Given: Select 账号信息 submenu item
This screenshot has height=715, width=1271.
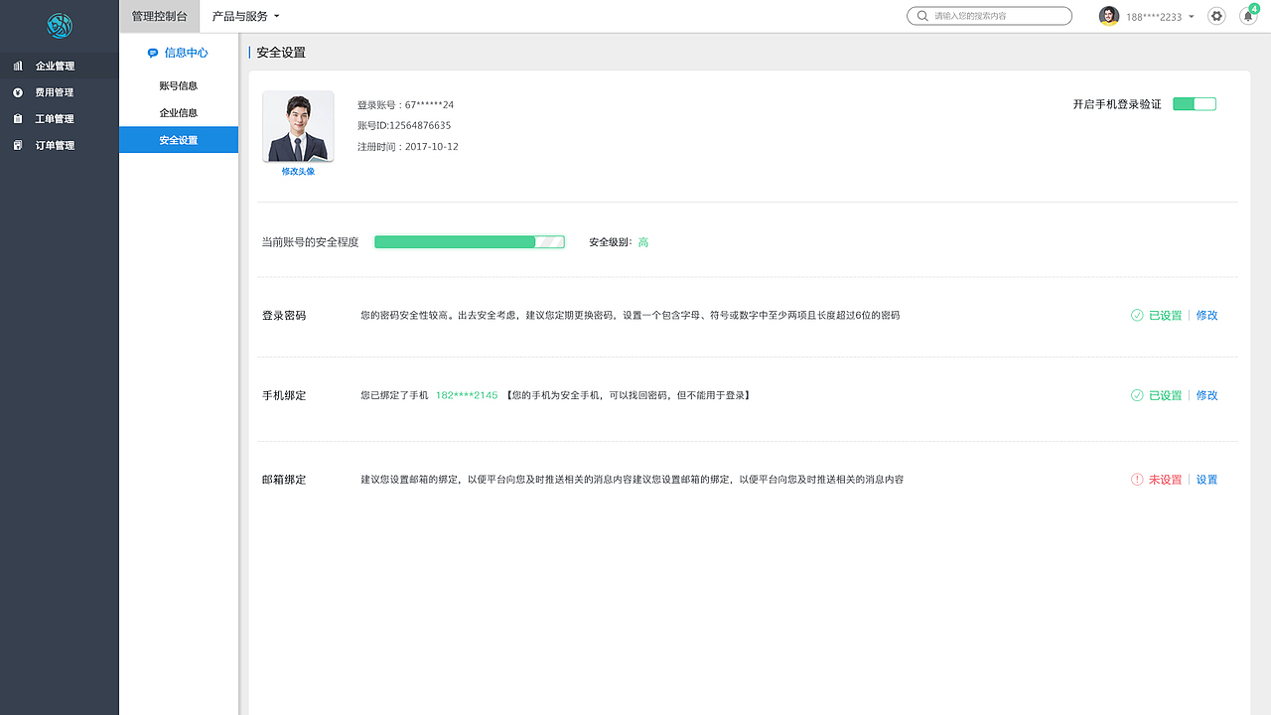Looking at the screenshot, I should pyautogui.click(x=179, y=86).
